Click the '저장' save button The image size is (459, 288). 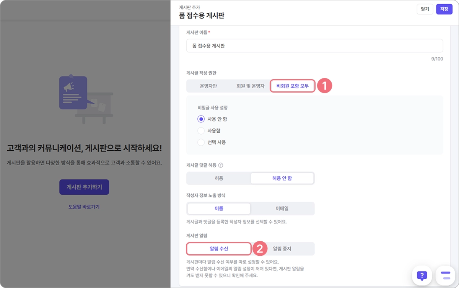[444, 9]
